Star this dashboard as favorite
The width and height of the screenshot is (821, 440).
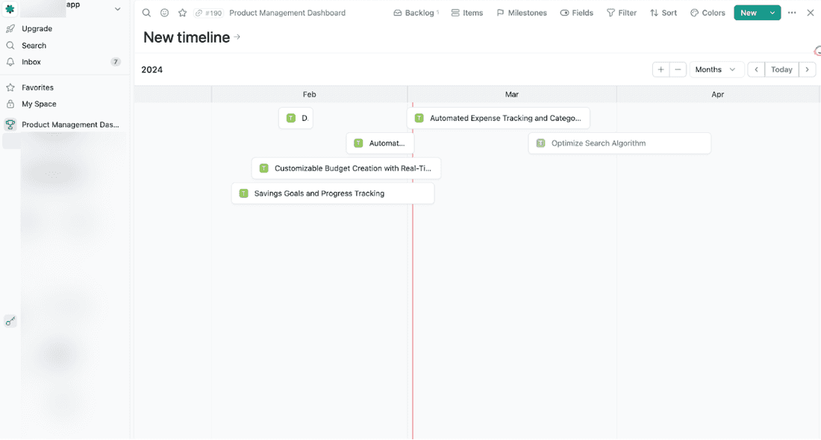[x=182, y=13]
